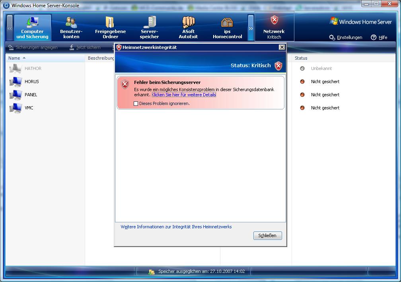Viewport: 401px width, 282px height.
Task: Click the Schließen button
Action: coord(267,235)
